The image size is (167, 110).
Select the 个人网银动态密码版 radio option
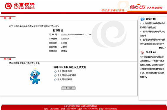[55, 76]
